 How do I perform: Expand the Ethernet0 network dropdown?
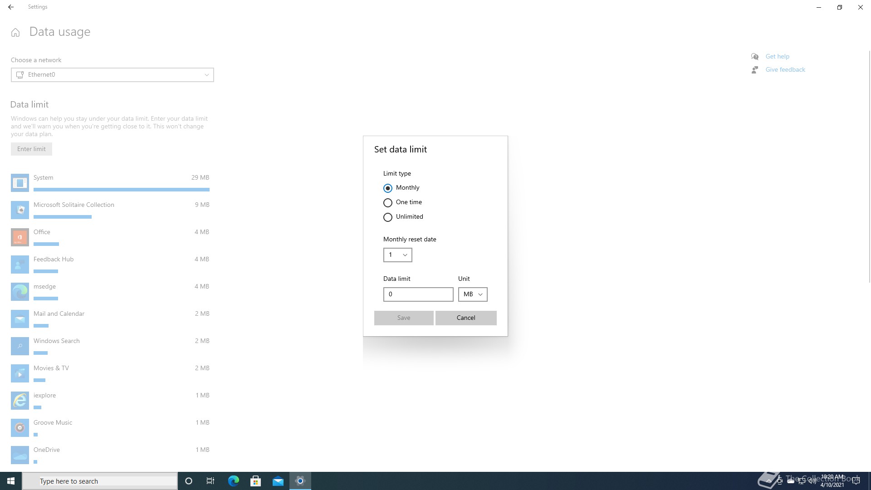[x=113, y=75]
